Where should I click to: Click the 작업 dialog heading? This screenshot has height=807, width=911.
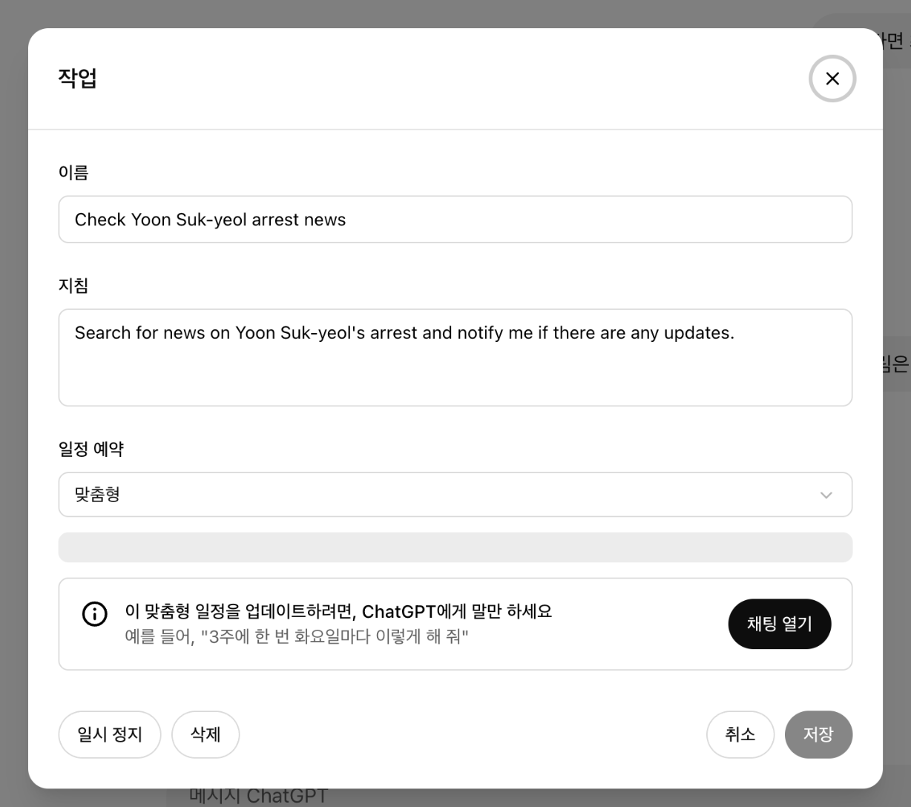[77, 78]
